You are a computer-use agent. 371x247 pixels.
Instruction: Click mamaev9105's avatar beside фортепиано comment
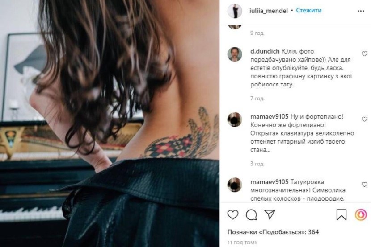pos(235,119)
